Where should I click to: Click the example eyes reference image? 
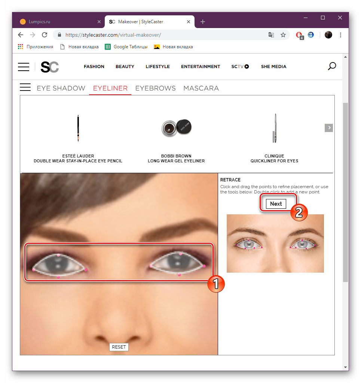click(275, 243)
